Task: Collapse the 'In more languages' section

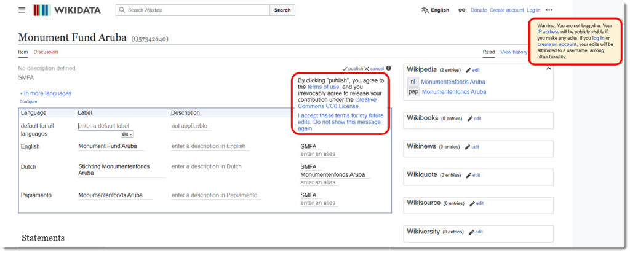Action: (x=45, y=93)
